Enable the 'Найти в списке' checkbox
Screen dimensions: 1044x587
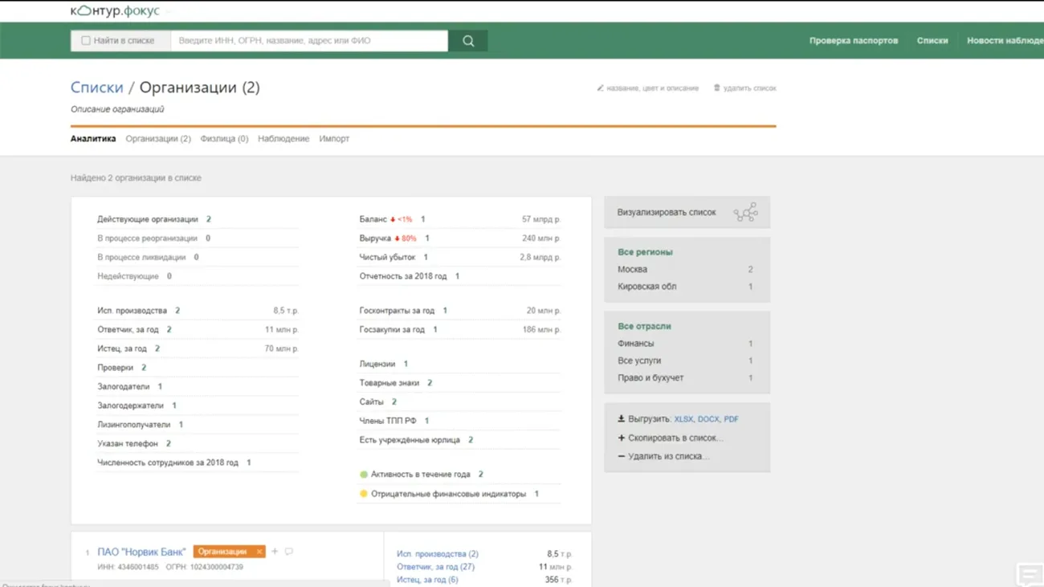point(86,41)
